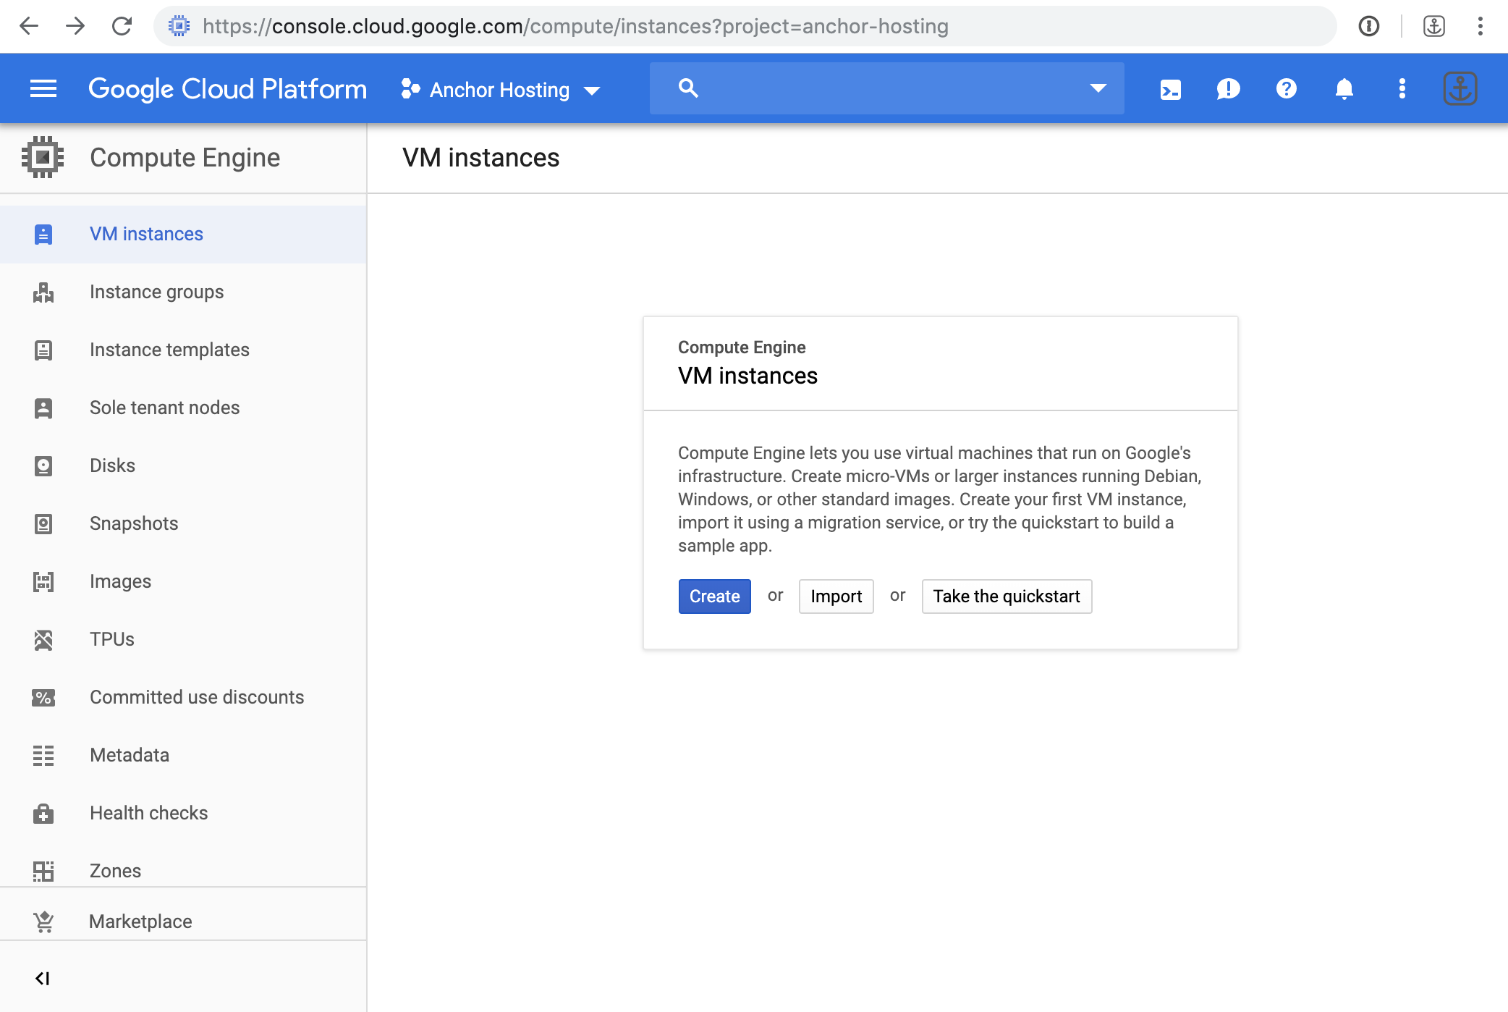Open the account avatar anchor icon
This screenshot has width=1508, height=1012.
[1460, 89]
